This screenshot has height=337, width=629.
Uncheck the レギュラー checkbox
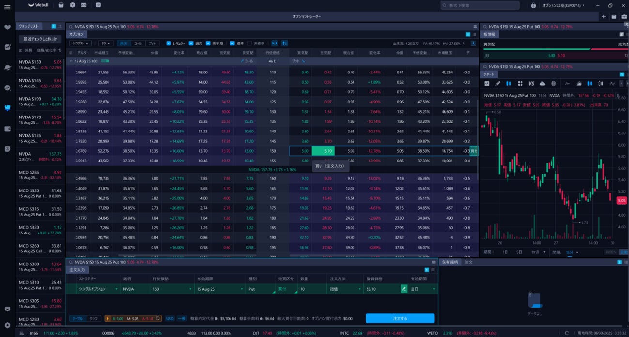point(169,43)
